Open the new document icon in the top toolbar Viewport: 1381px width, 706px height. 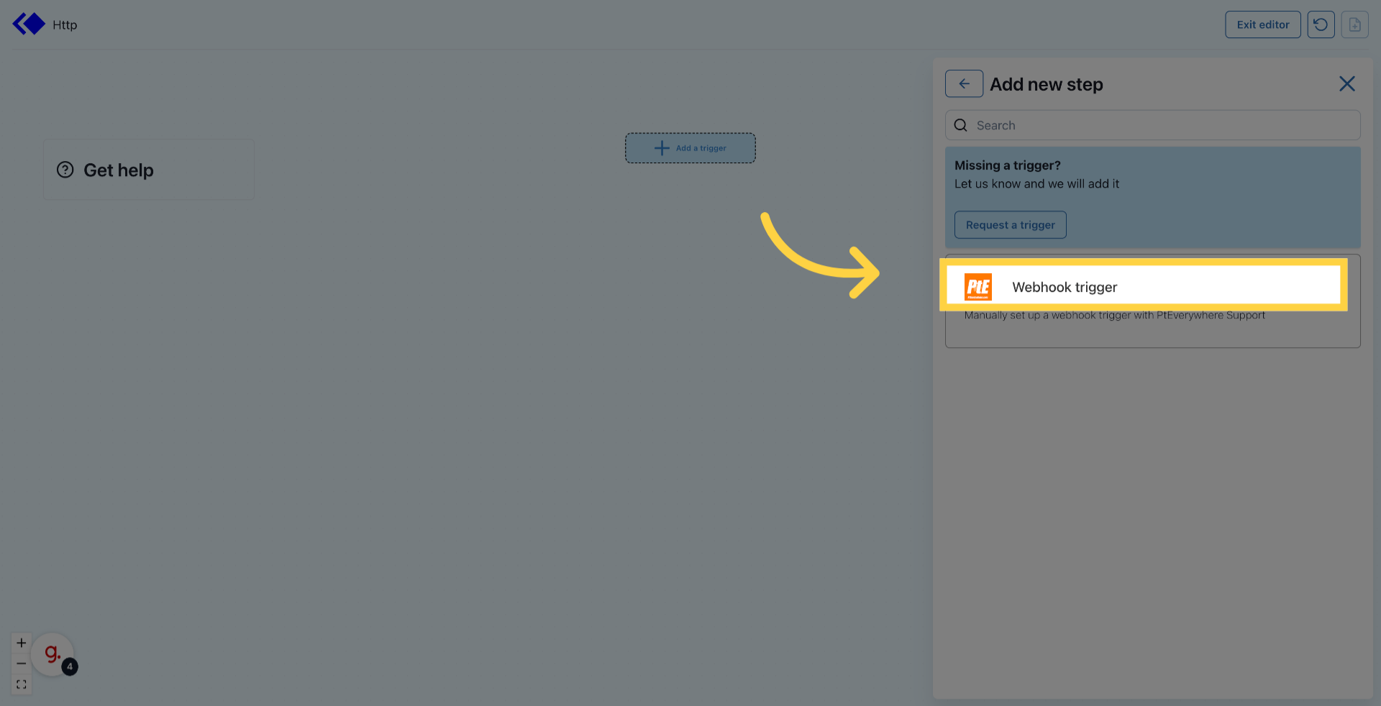(1355, 24)
